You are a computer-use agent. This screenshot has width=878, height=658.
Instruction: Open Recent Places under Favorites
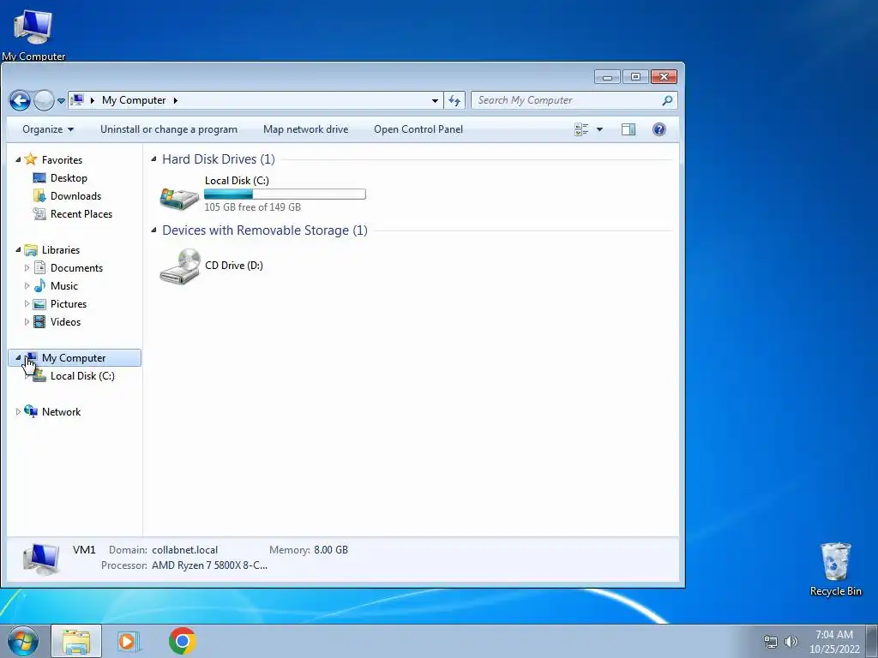click(81, 213)
